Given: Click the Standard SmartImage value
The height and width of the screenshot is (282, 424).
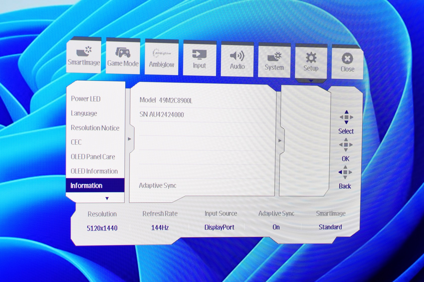Looking at the screenshot, I should click(x=330, y=227).
